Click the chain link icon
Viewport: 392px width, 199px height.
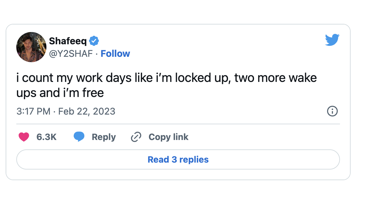tap(136, 137)
